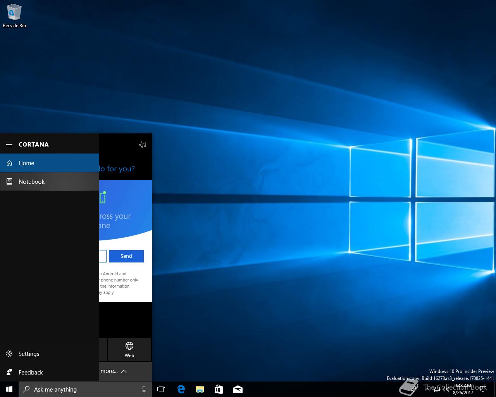
Task: Open File Explorer from taskbar
Action: (200, 389)
